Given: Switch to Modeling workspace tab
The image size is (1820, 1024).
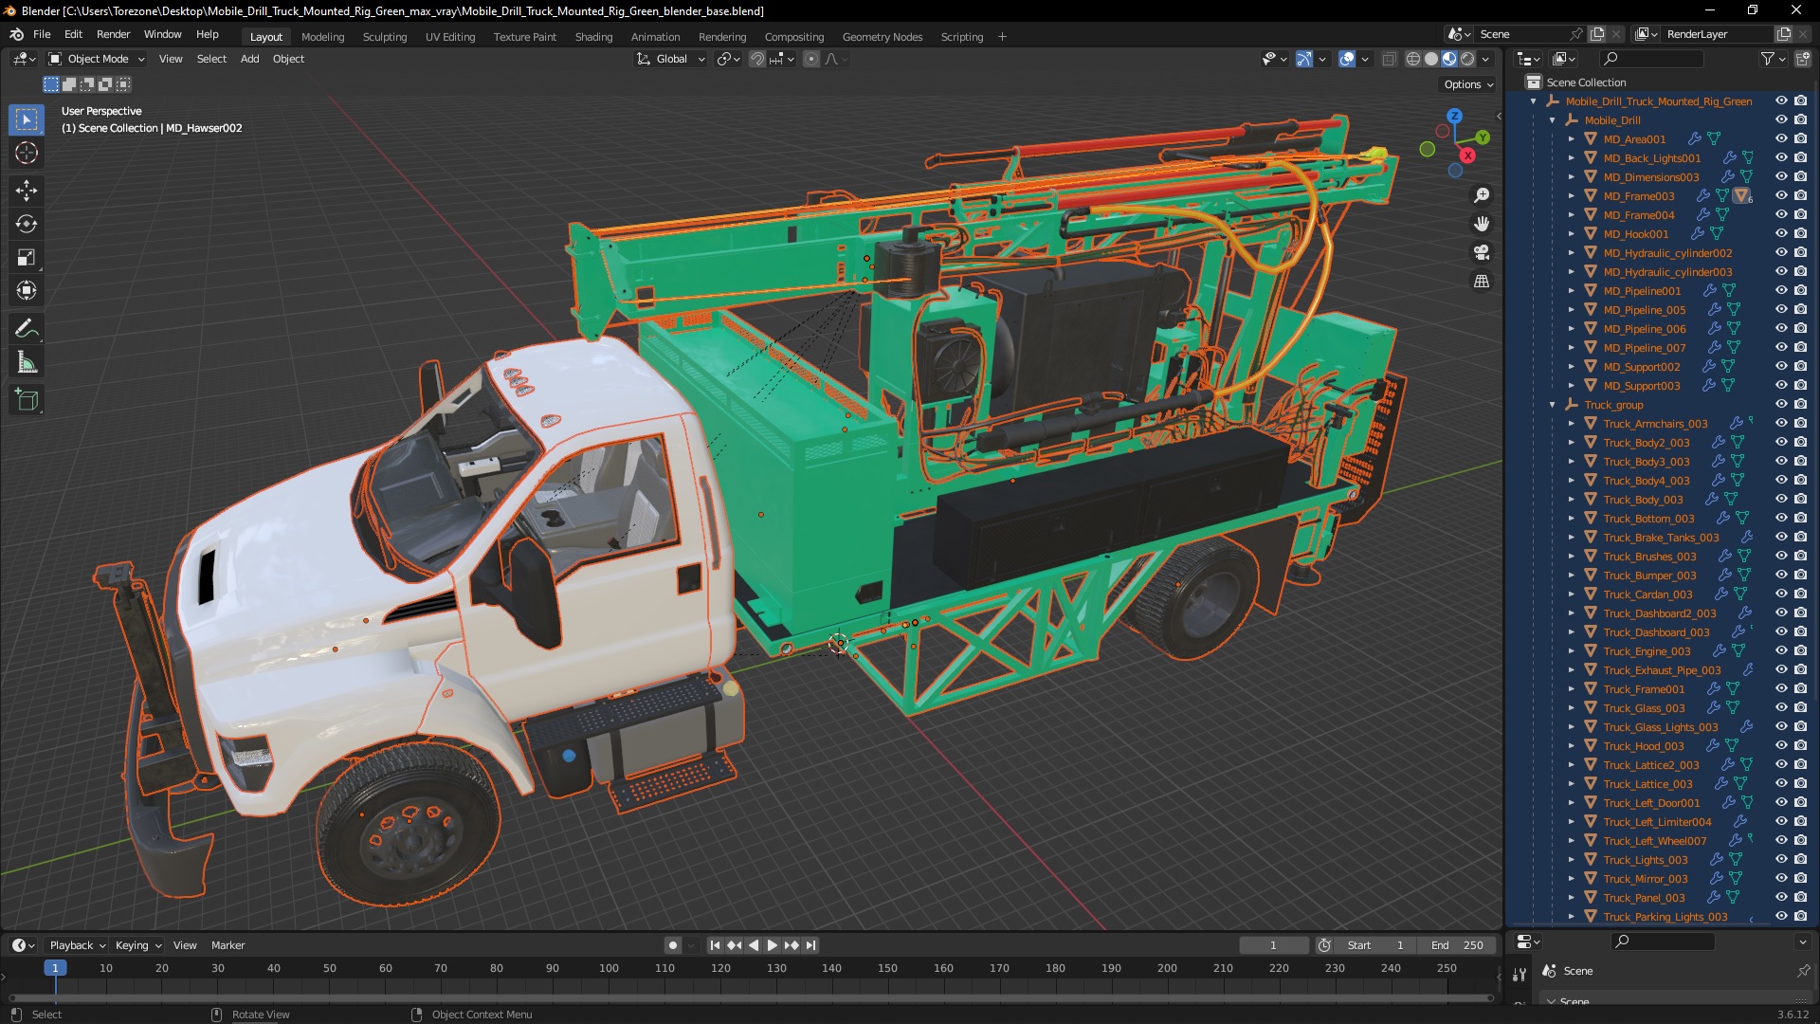Looking at the screenshot, I should point(322,37).
